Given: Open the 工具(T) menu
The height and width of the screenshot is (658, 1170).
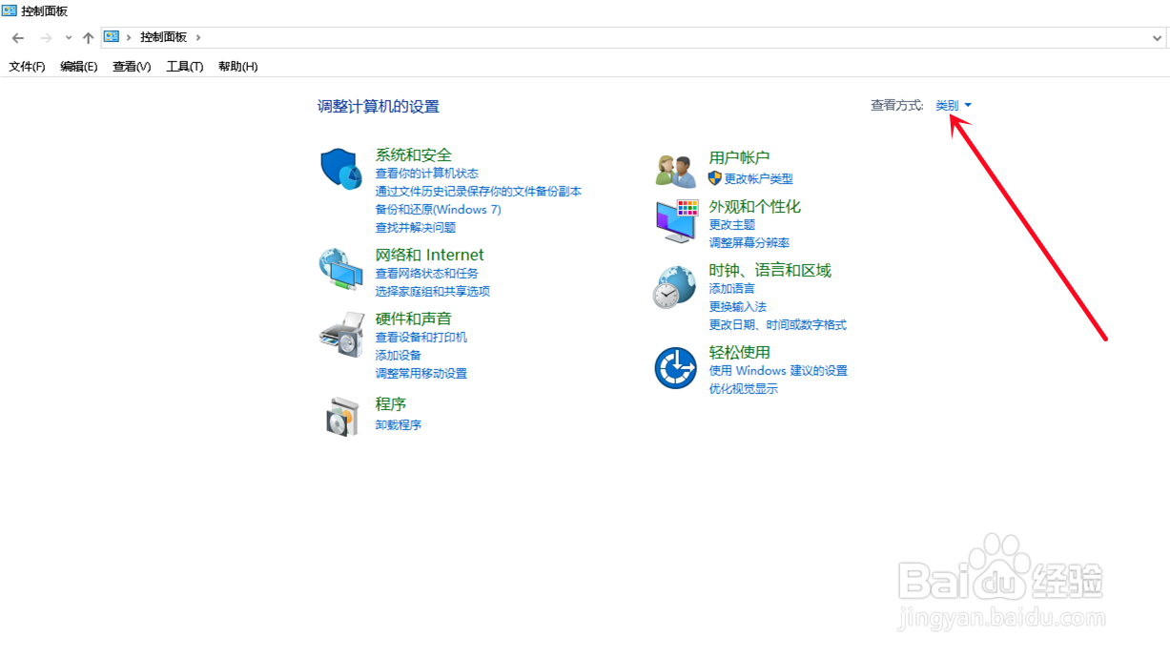Looking at the screenshot, I should coord(185,67).
